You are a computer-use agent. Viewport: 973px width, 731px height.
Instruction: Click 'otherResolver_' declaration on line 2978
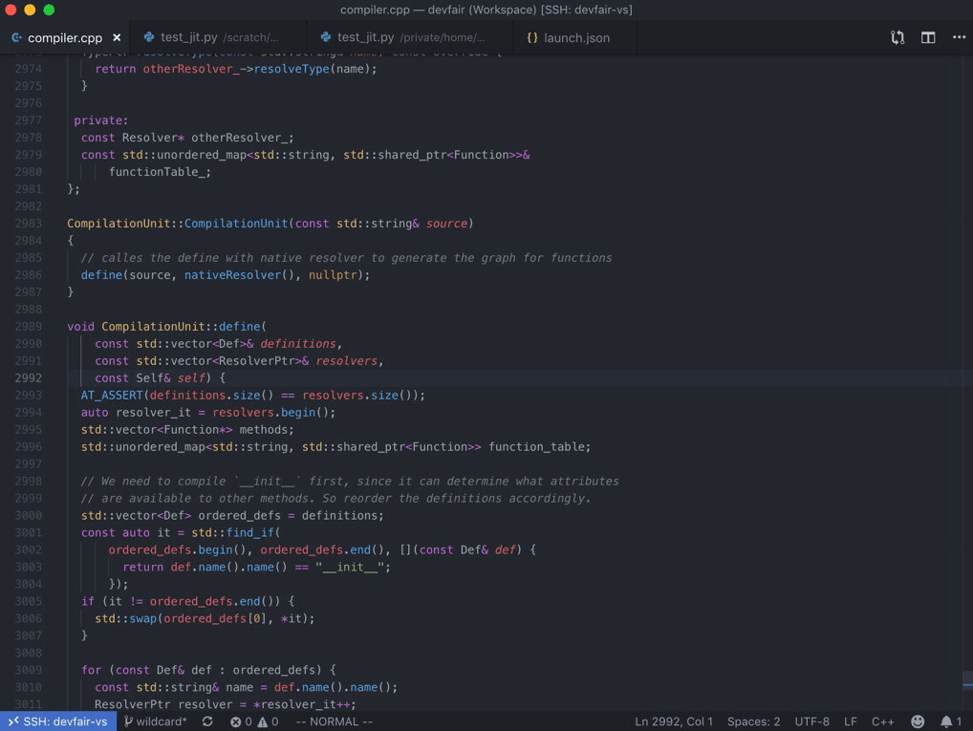pos(239,138)
